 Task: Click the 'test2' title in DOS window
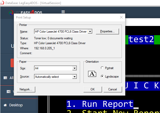coord(141,40)
